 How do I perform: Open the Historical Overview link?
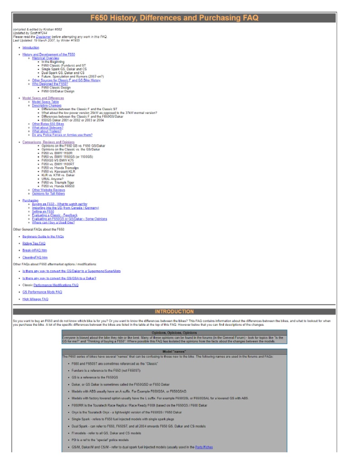click(46, 58)
